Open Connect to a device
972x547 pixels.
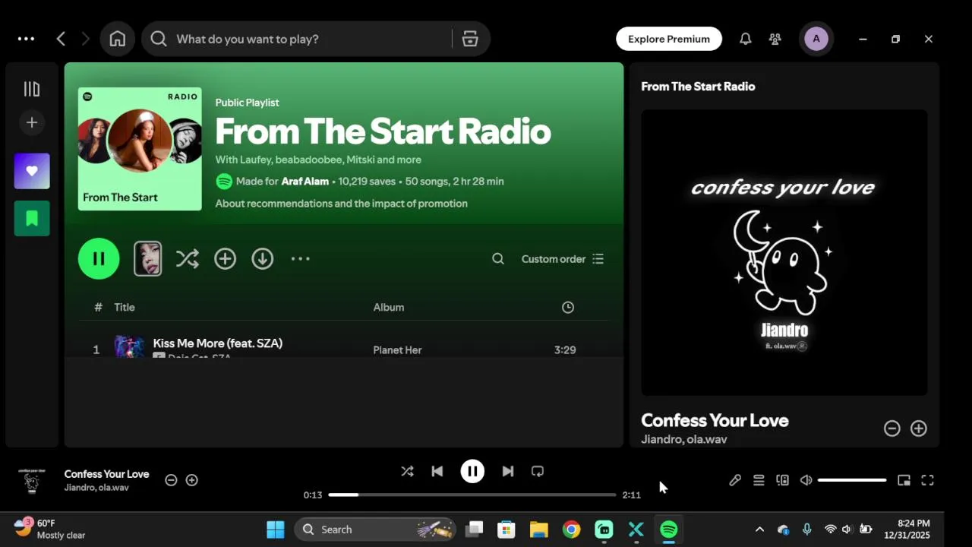coord(782,480)
